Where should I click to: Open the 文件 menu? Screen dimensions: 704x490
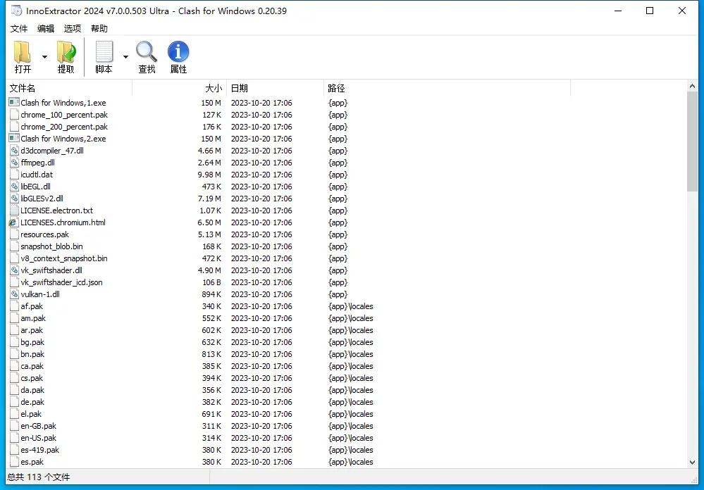19,29
